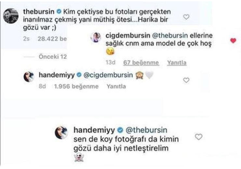Open handemiyy's avatar on the bottom comment
Image resolution: width=241 pixels, height=169 pixels.
pos(61,132)
